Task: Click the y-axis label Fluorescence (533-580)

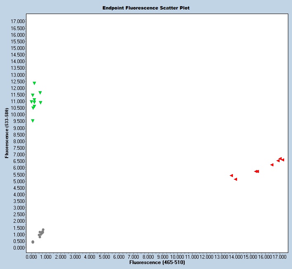Action: tap(7, 134)
